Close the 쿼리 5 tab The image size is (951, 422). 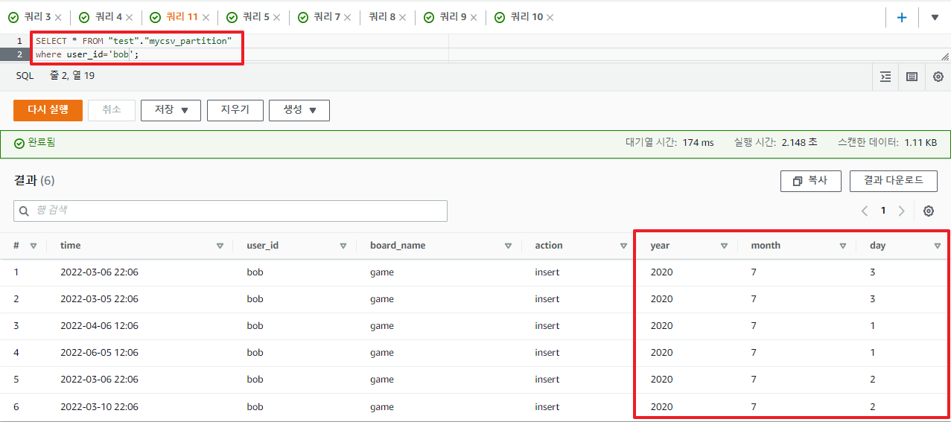(277, 17)
